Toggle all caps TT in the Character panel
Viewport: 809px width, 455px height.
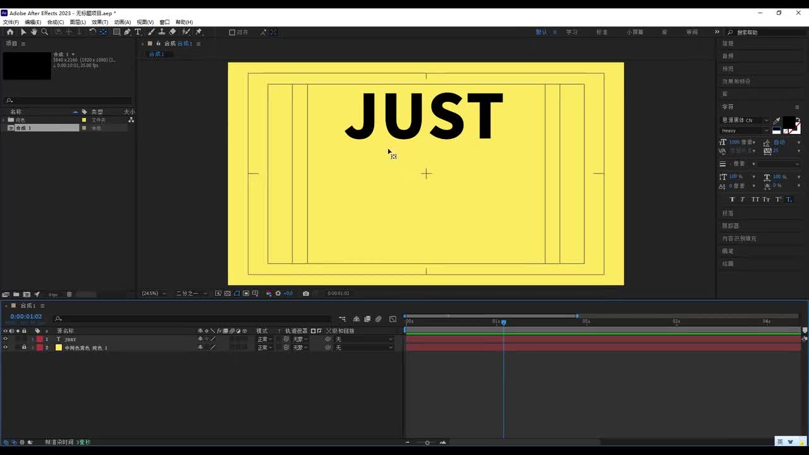tap(755, 200)
